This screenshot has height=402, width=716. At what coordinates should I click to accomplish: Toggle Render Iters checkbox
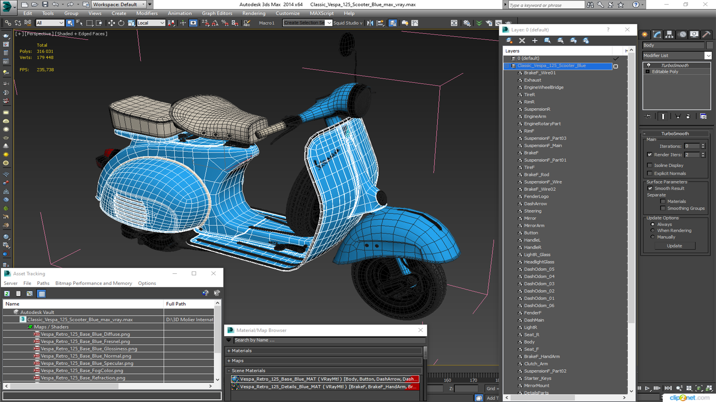pos(650,154)
